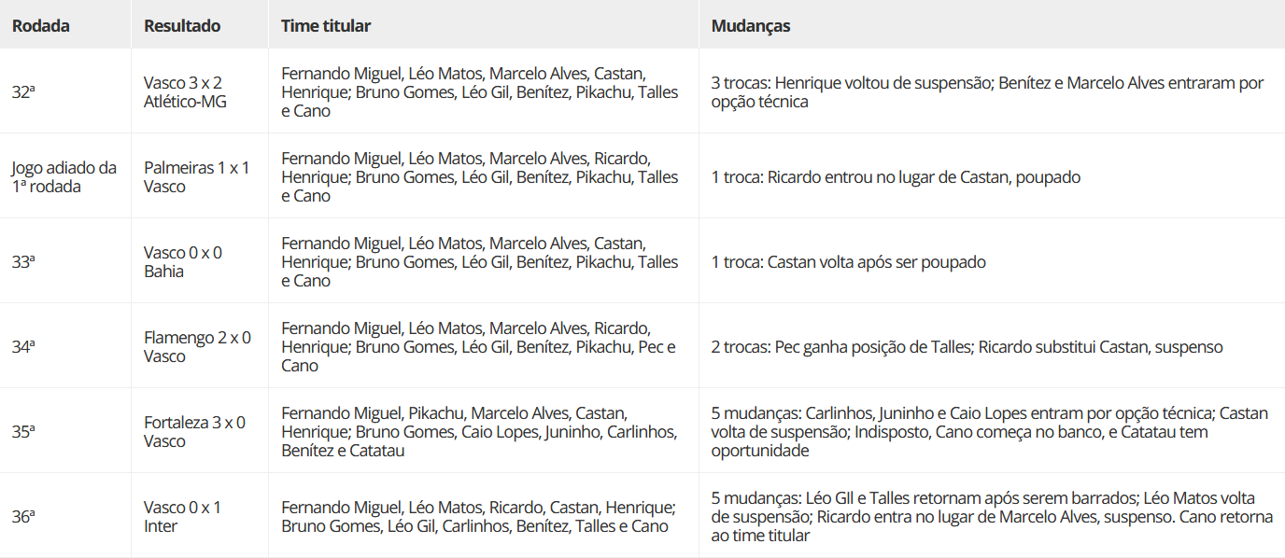Click the lineup ending with Benítez e Catatau
Screen dimensions: 1285x558
click(x=479, y=432)
